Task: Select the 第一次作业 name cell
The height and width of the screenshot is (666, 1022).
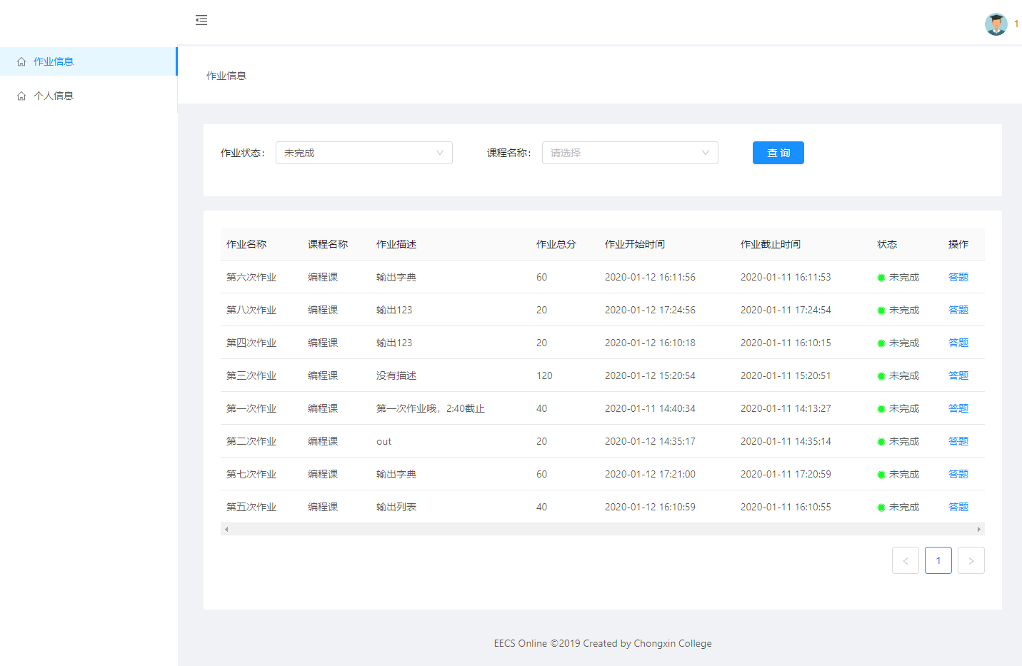Action: [251, 408]
